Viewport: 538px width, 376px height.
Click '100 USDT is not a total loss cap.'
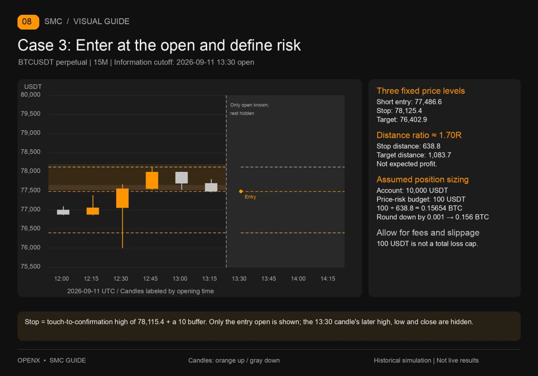427,244
